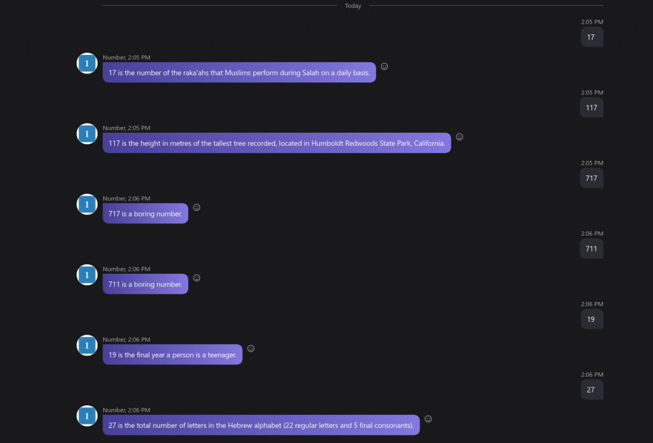Screen dimensions: 653x443
Task: React to the '19 is the final year' message
Action: tap(251, 349)
